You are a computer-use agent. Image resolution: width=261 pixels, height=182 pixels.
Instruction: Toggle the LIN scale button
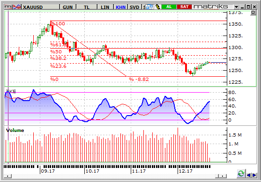pos(105,7)
